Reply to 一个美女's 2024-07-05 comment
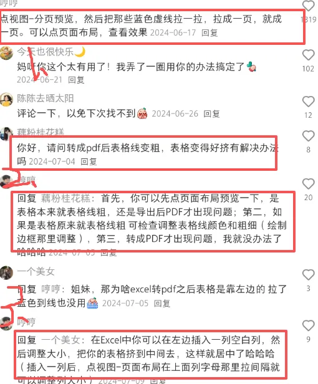This screenshot has width=318, height=384. (x=162, y=304)
